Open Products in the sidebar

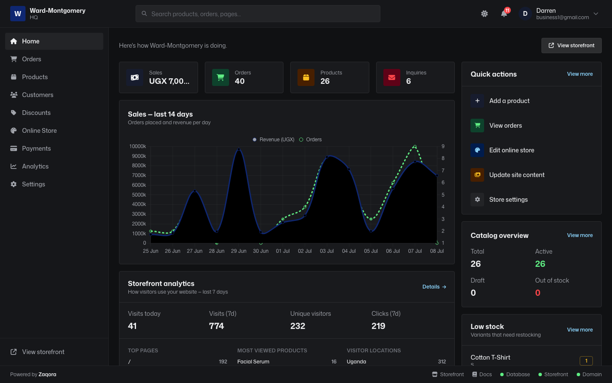click(54, 77)
